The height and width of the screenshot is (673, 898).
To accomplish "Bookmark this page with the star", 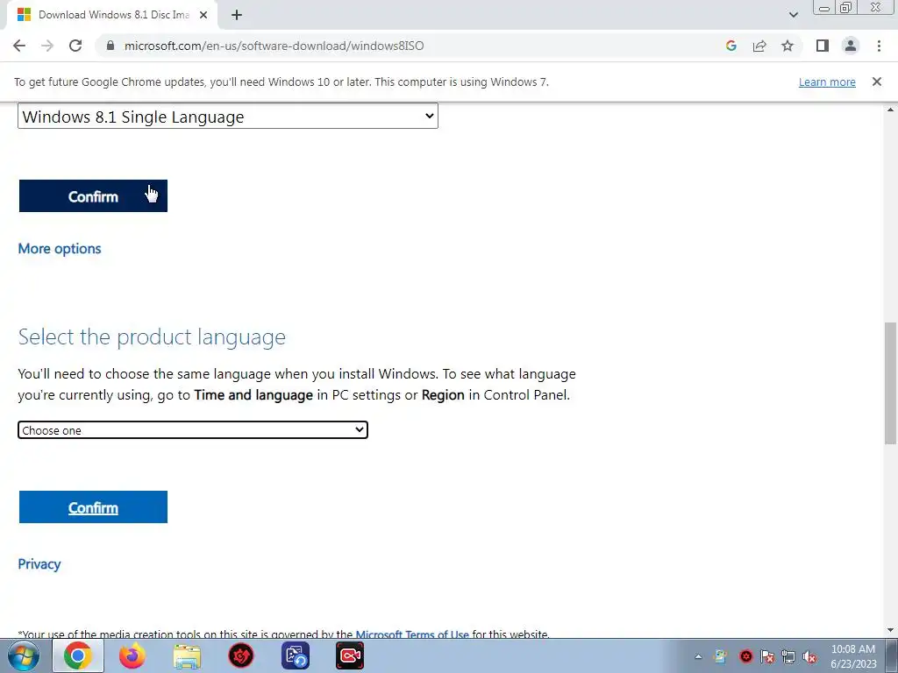I will click(788, 46).
